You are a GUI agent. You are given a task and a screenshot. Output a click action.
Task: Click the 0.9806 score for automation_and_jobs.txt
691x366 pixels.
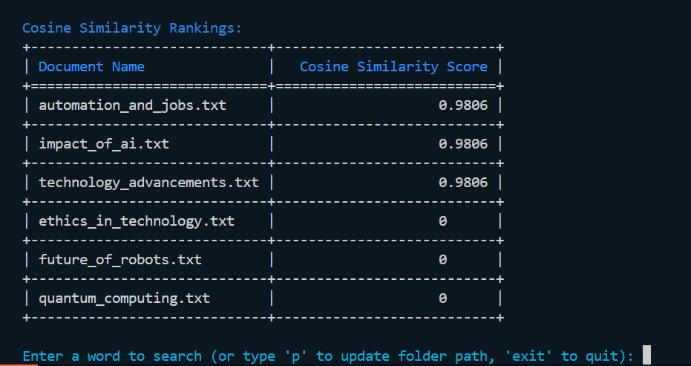pos(463,105)
